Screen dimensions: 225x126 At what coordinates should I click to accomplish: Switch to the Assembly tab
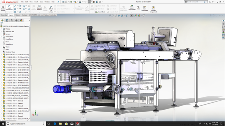pyautogui.click(x=4, y=15)
